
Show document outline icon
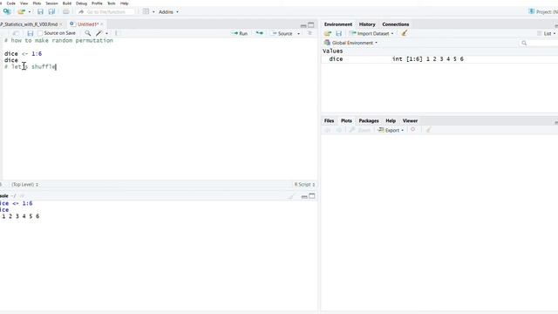point(310,33)
